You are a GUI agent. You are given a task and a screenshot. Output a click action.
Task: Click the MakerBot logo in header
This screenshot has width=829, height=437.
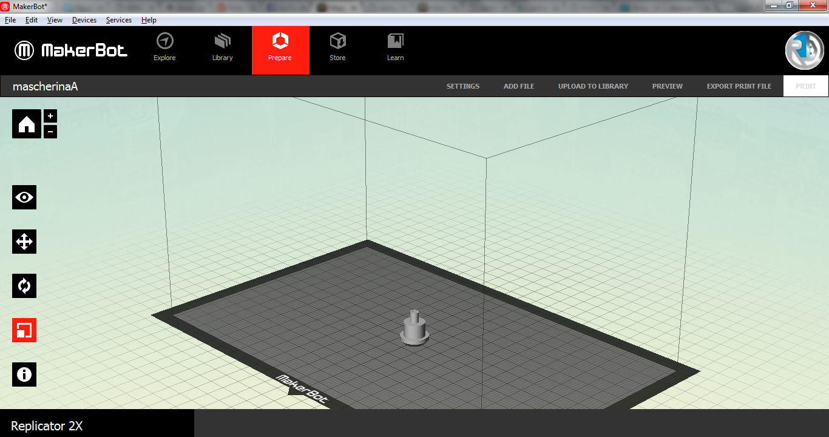[71, 50]
